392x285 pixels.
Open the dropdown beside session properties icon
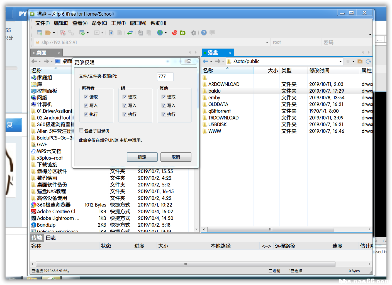87,33
